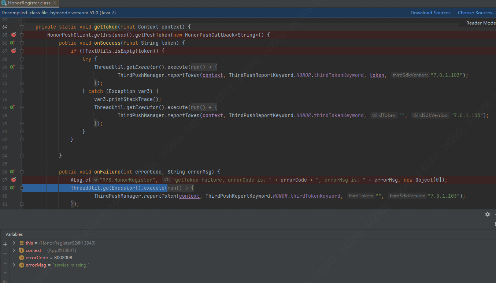This screenshot has width=496, height=283.
Task: Select the {HonorRegister$2@13940} value
Action: pos(67,243)
